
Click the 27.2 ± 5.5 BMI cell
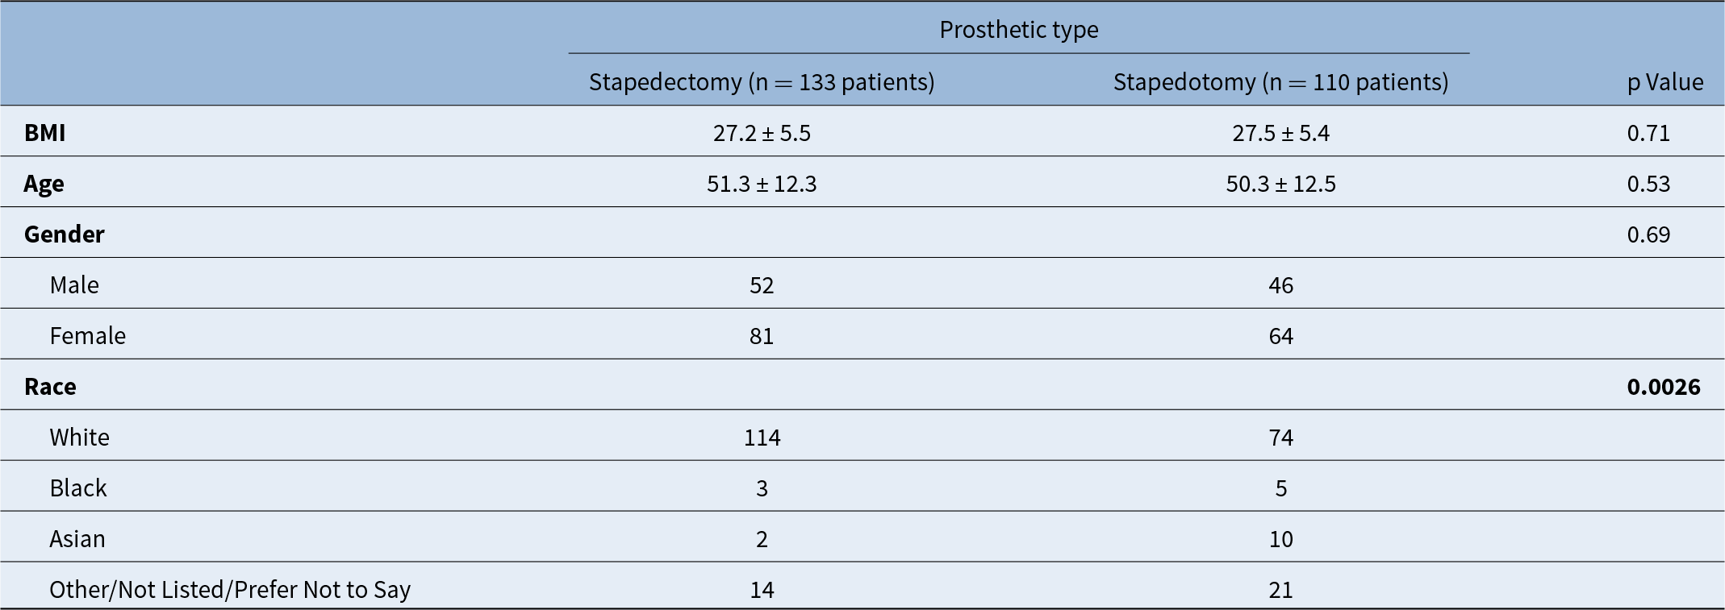click(762, 133)
